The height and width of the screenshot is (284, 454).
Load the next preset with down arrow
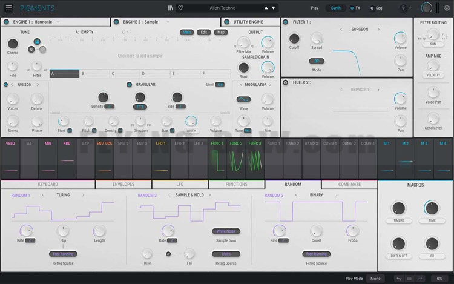coord(274,8)
